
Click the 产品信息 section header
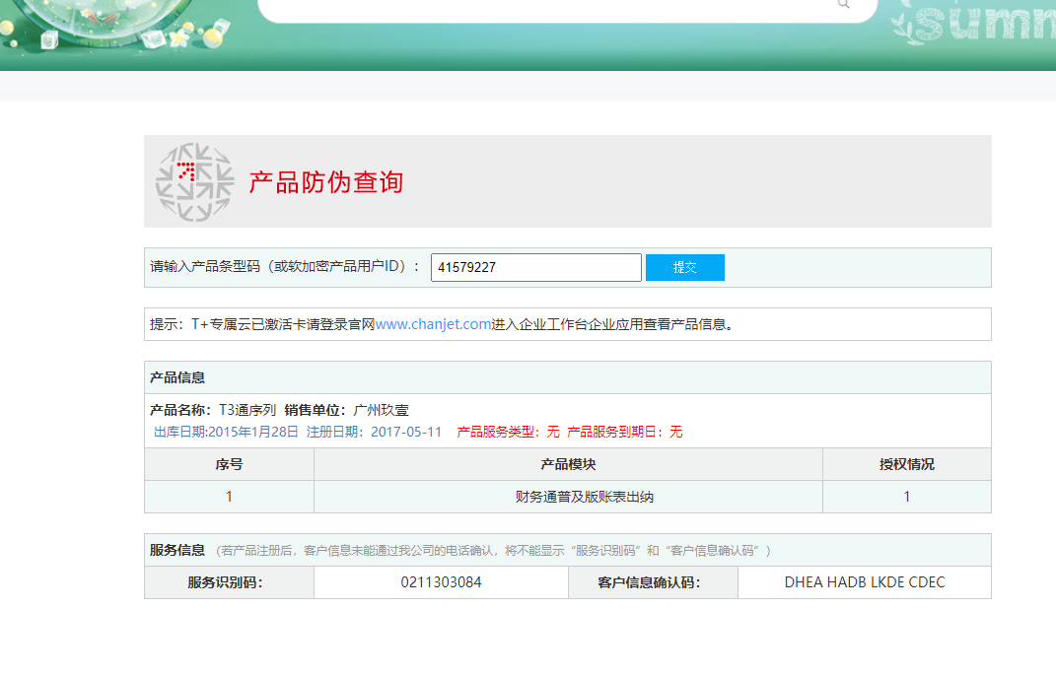click(568, 377)
